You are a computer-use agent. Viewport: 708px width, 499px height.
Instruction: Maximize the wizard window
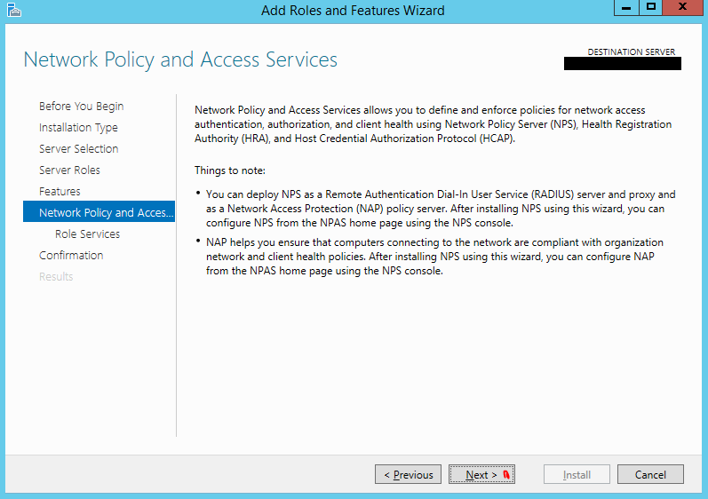650,8
